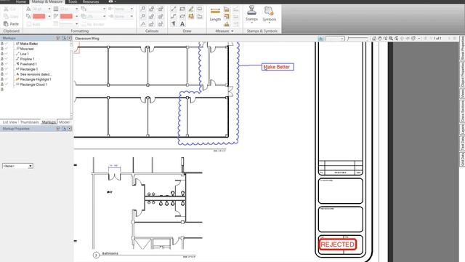Screen dimensions: 465x262
Task: Pin the Markups panel
Action: 58,38
